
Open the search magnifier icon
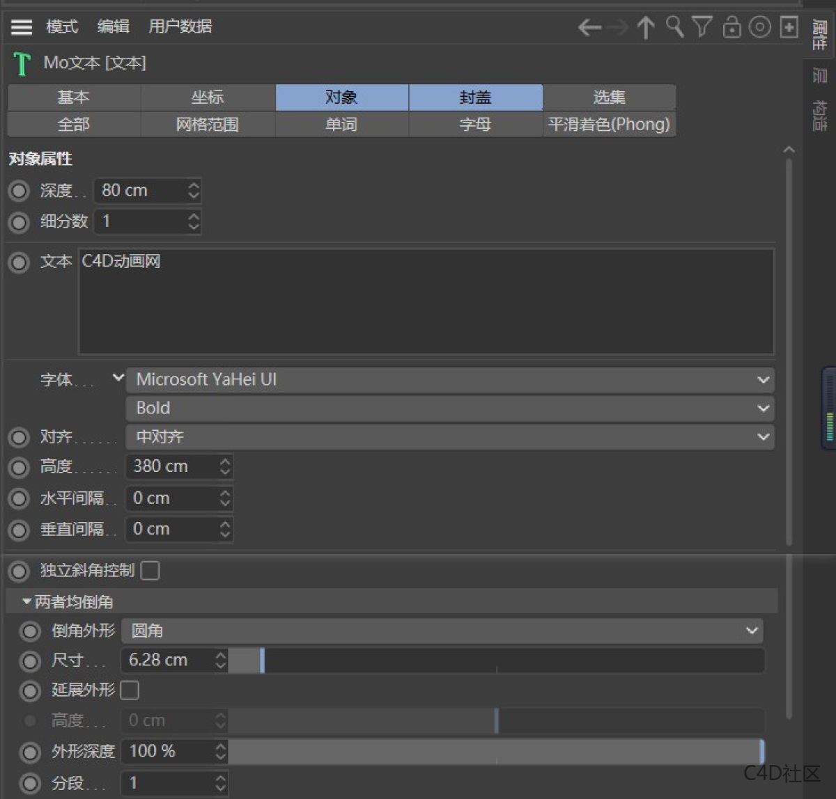click(674, 28)
